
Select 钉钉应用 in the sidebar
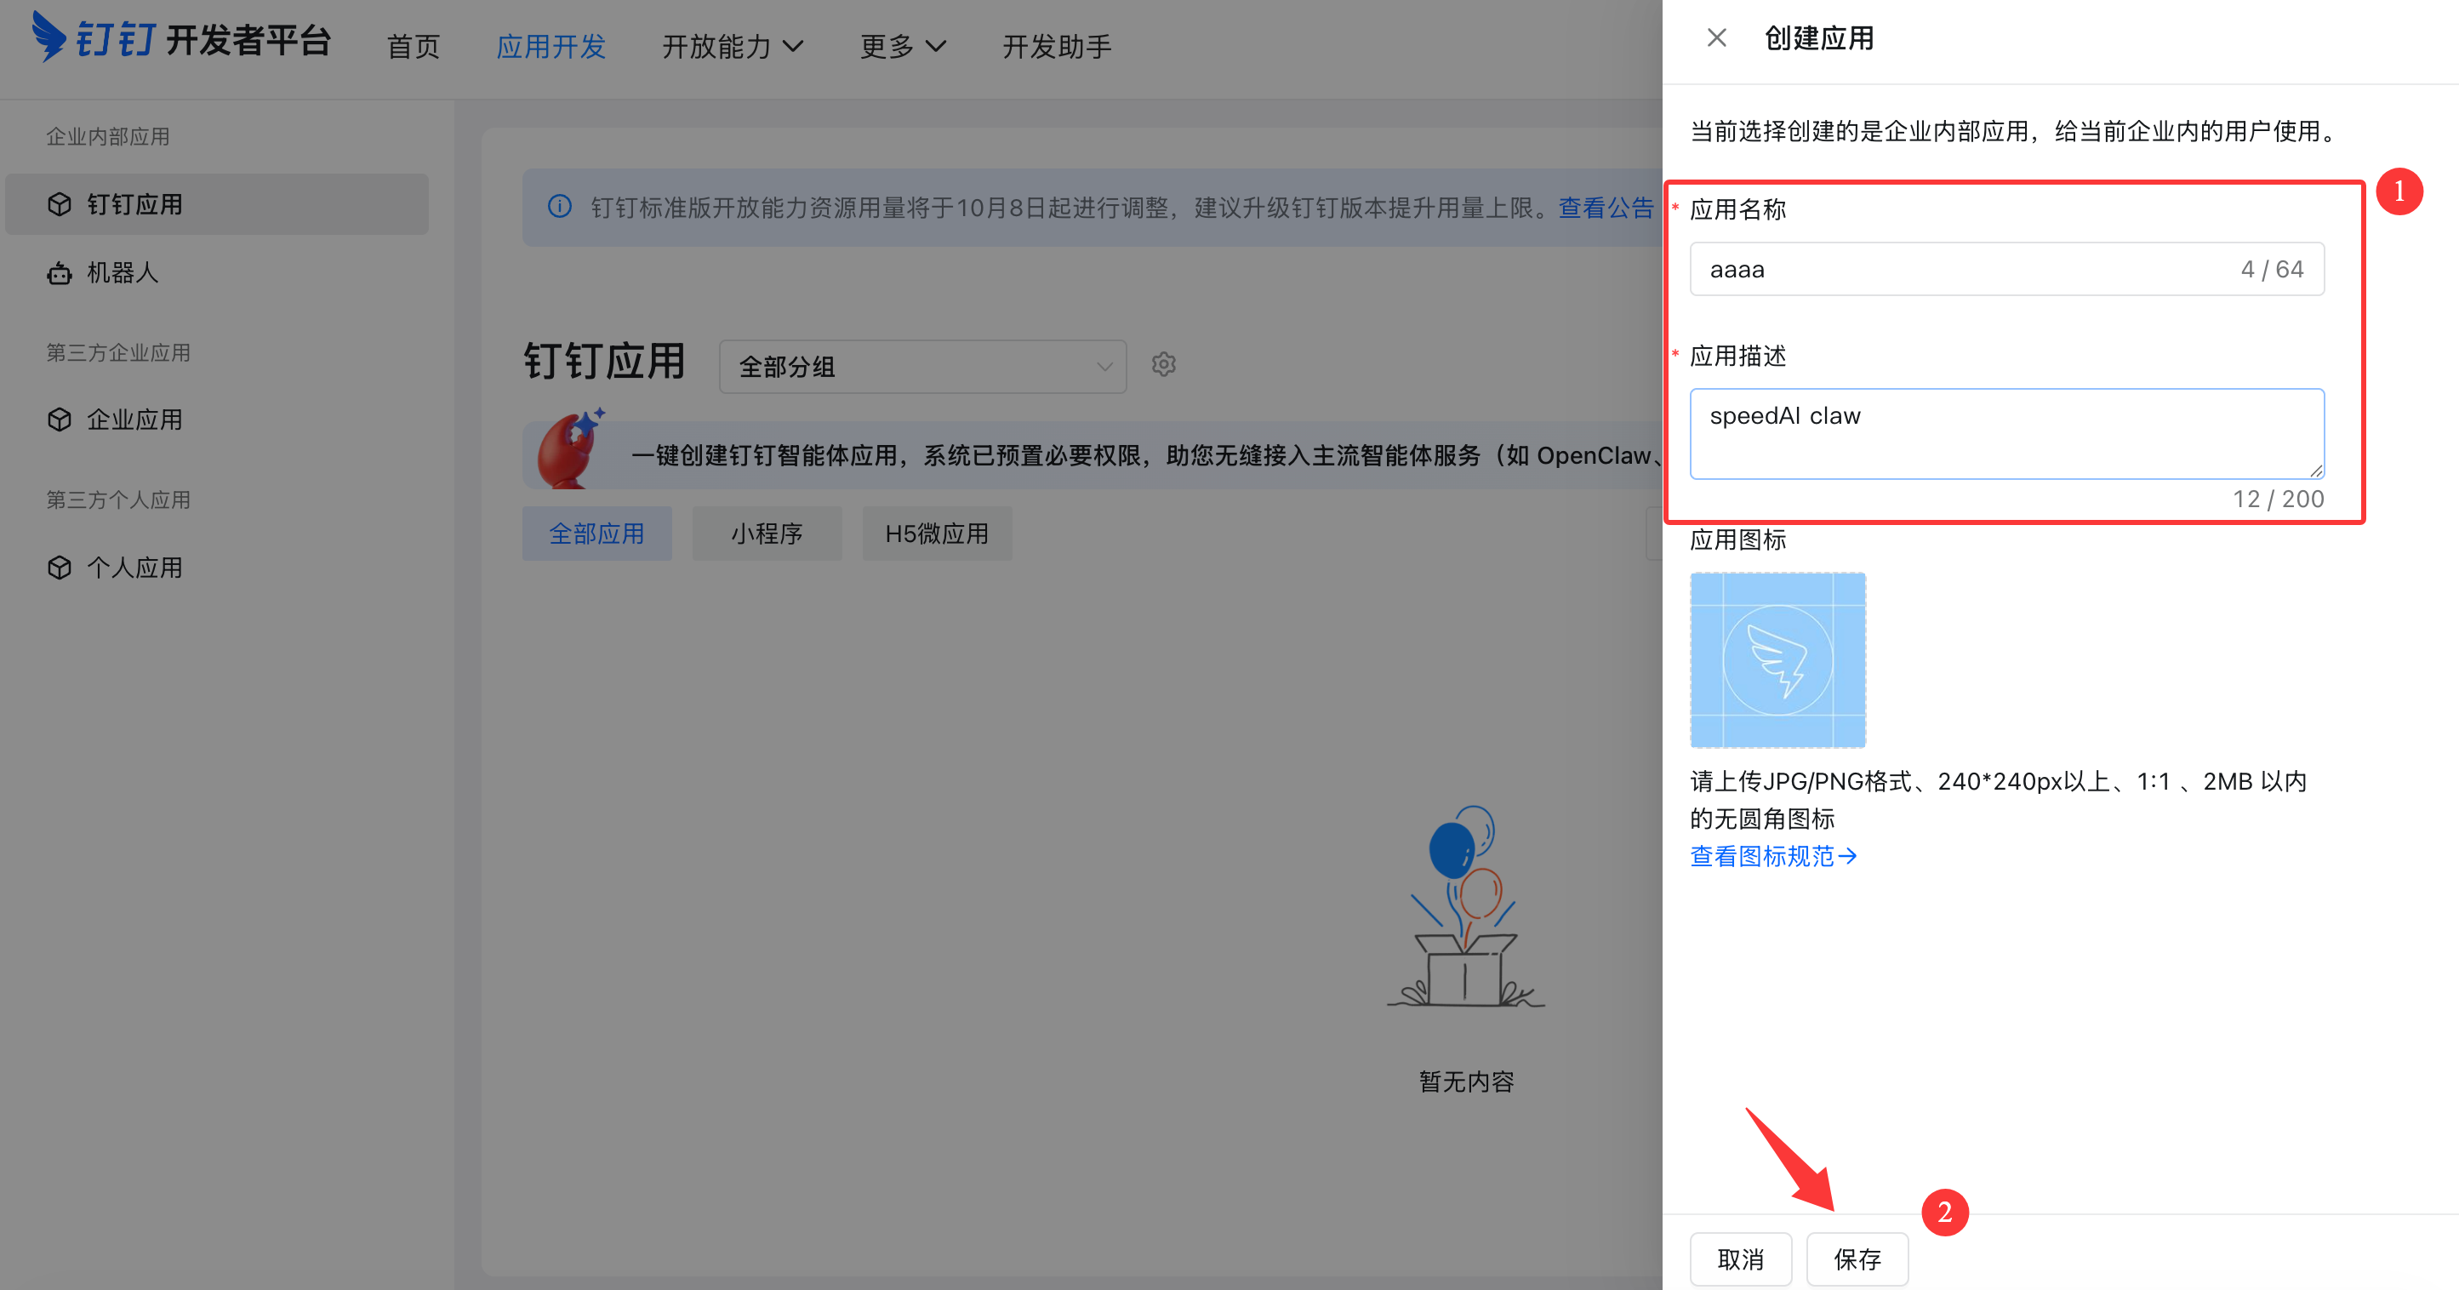click(217, 204)
